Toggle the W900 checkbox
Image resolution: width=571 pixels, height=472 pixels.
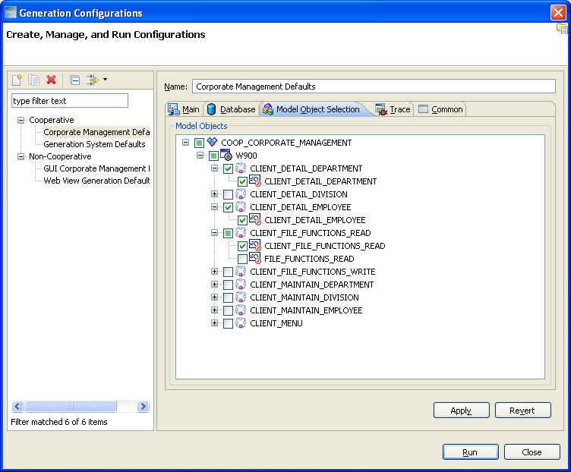coord(214,156)
